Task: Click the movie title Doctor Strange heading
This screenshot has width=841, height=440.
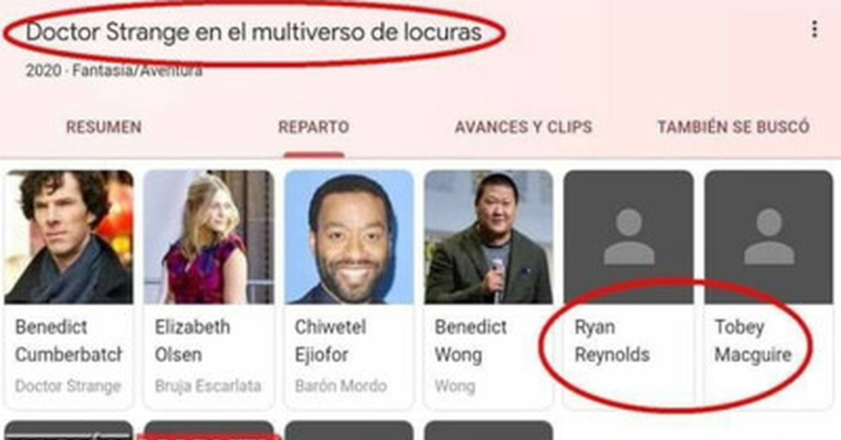Action: coord(253,33)
